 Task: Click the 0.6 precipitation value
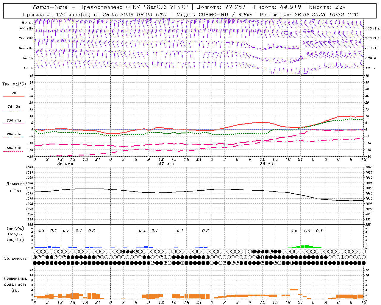(294, 231)
